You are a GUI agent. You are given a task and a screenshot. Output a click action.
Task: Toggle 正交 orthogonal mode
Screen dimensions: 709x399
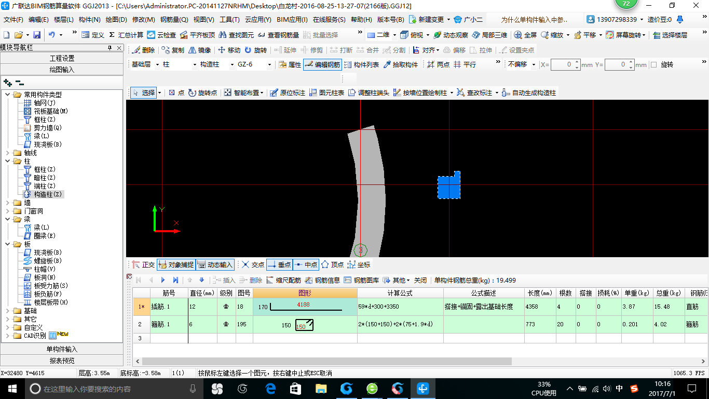coord(143,265)
